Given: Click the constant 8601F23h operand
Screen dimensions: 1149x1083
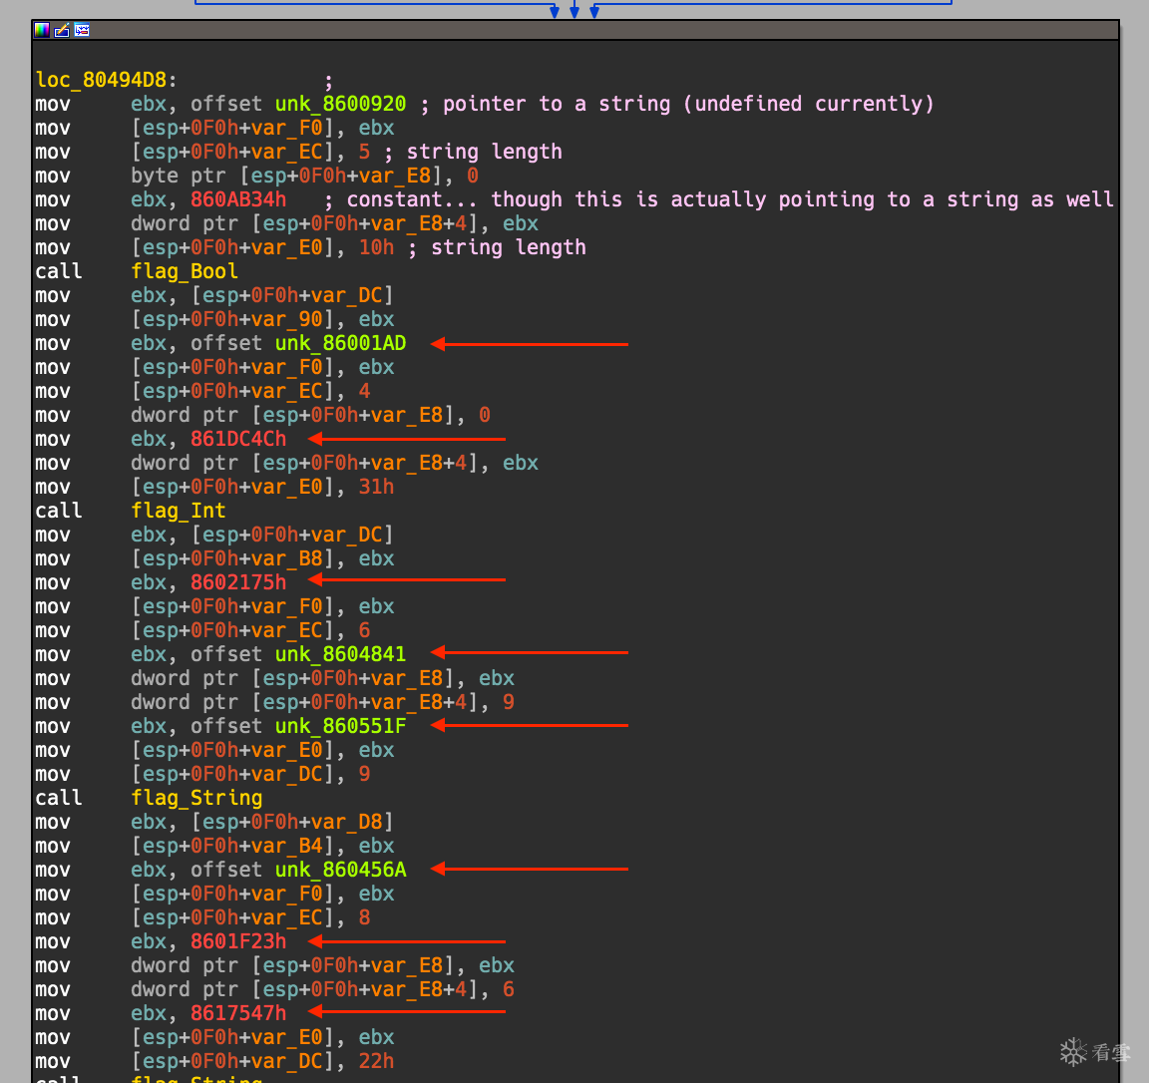Looking at the screenshot, I should click(x=238, y=941).
